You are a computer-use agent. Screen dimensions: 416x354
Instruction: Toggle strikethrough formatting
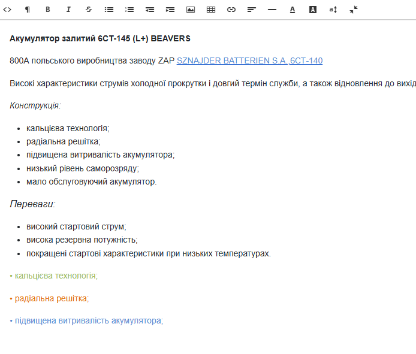[x=89, y=10]
